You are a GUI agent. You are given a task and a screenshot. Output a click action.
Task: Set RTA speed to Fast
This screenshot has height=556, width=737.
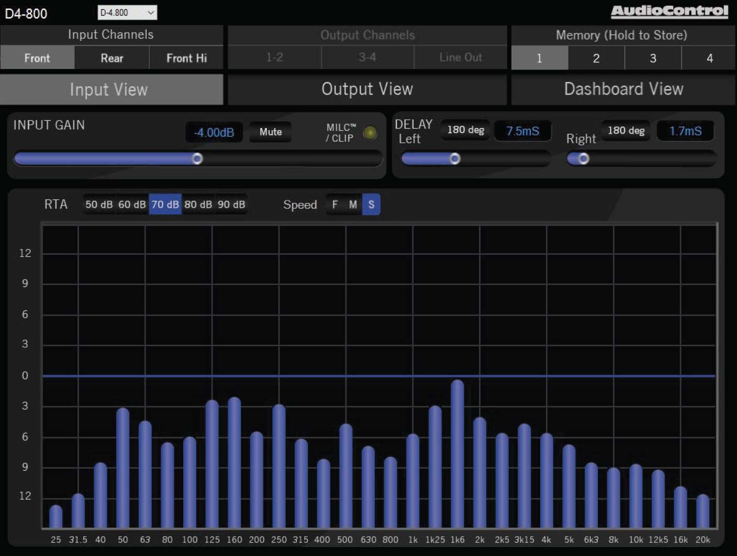pyautogui.click(x=335, y=204)
